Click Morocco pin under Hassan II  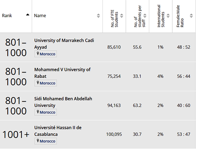pos(38,141)
